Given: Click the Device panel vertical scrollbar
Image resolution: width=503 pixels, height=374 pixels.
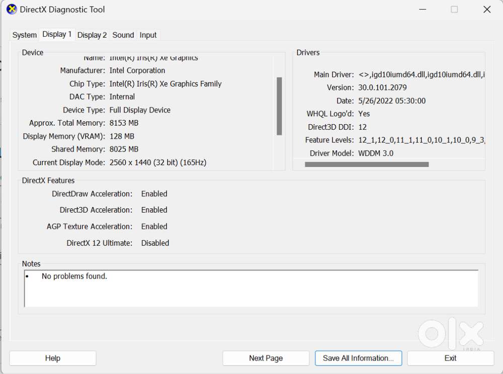Looking at the screenshot, I should click(x=279, y=106).
